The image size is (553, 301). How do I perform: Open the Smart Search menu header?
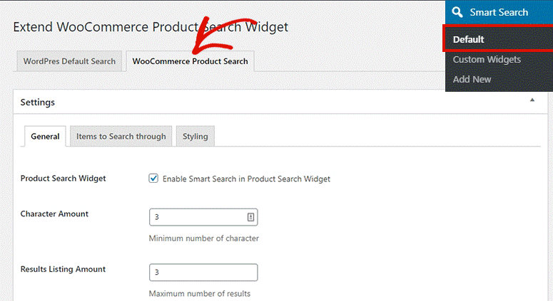coord(498,12)
